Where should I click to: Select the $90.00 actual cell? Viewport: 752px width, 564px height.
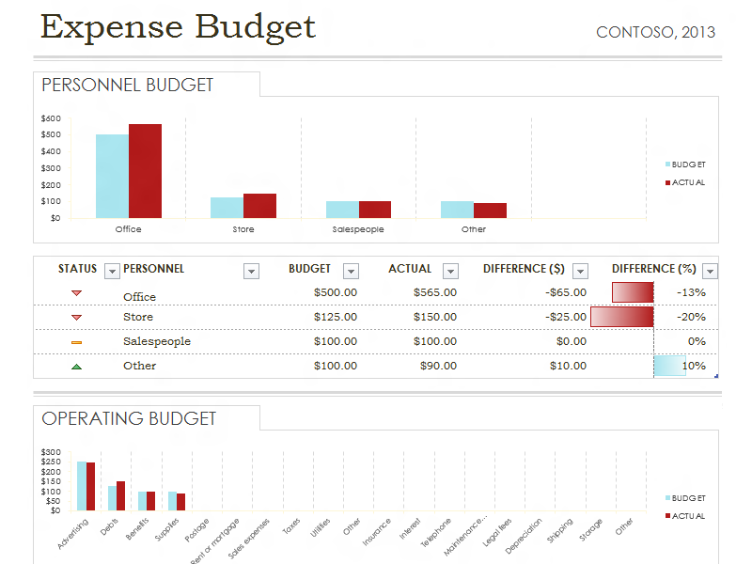[438, 366]
